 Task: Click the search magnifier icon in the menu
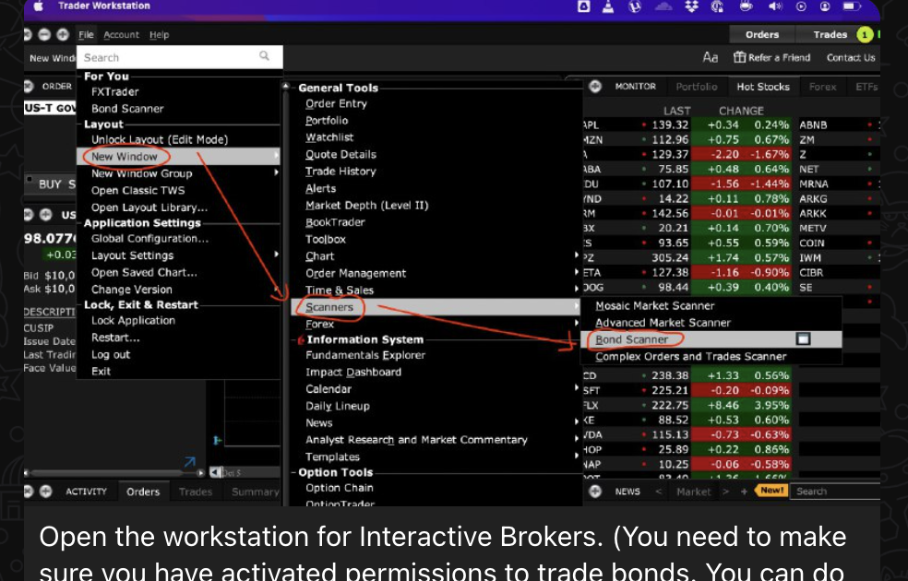tap(265, 57)
